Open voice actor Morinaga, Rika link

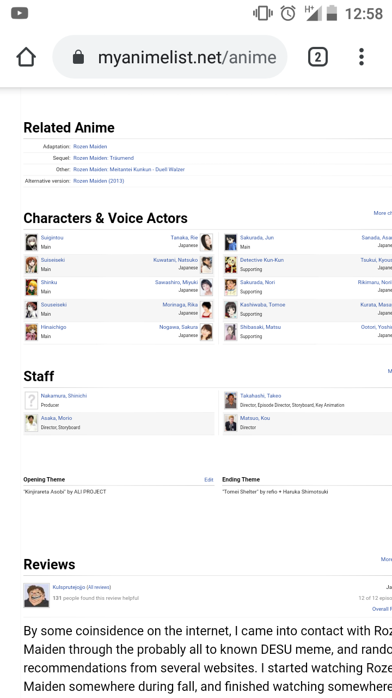(x=180, y=305)
